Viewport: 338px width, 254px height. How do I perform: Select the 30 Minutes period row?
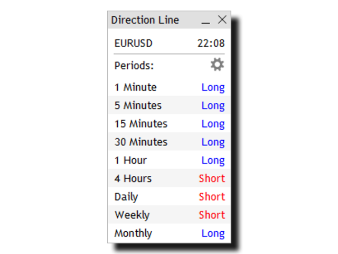(x=170, y=142)
